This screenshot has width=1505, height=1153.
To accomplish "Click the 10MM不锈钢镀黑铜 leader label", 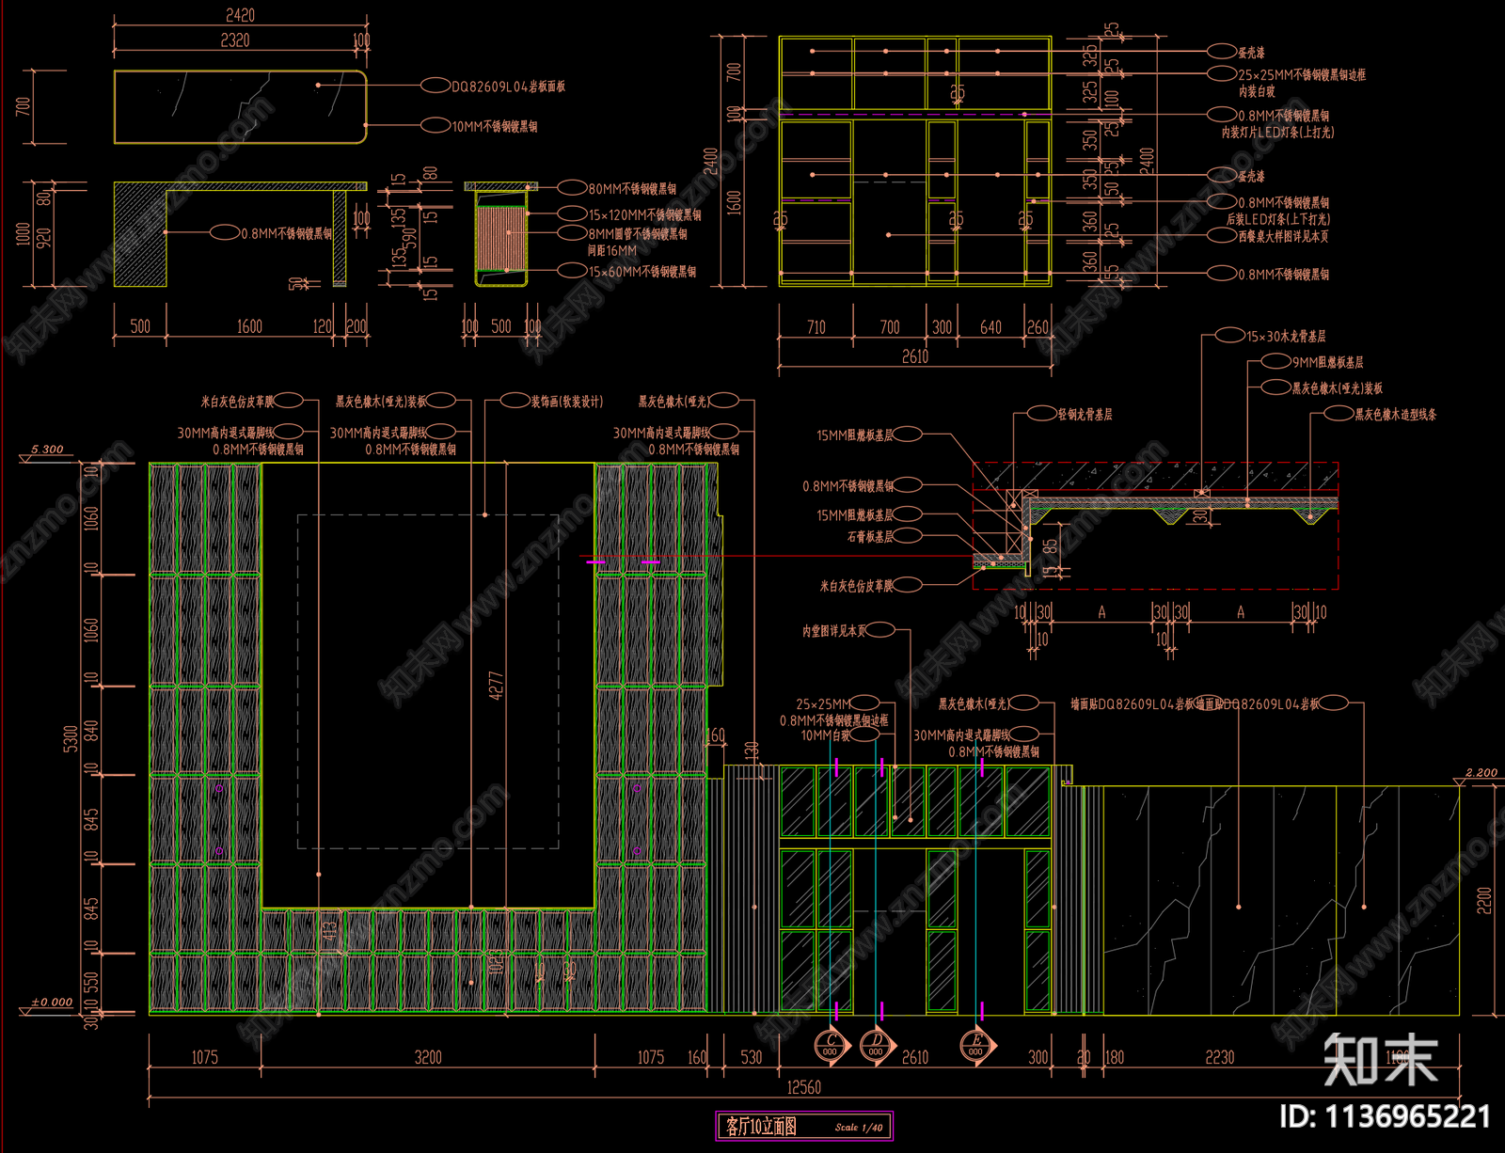I will (495, 126).
